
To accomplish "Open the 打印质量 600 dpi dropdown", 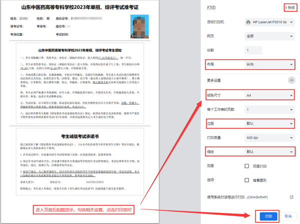I will [x=269, y=137].
